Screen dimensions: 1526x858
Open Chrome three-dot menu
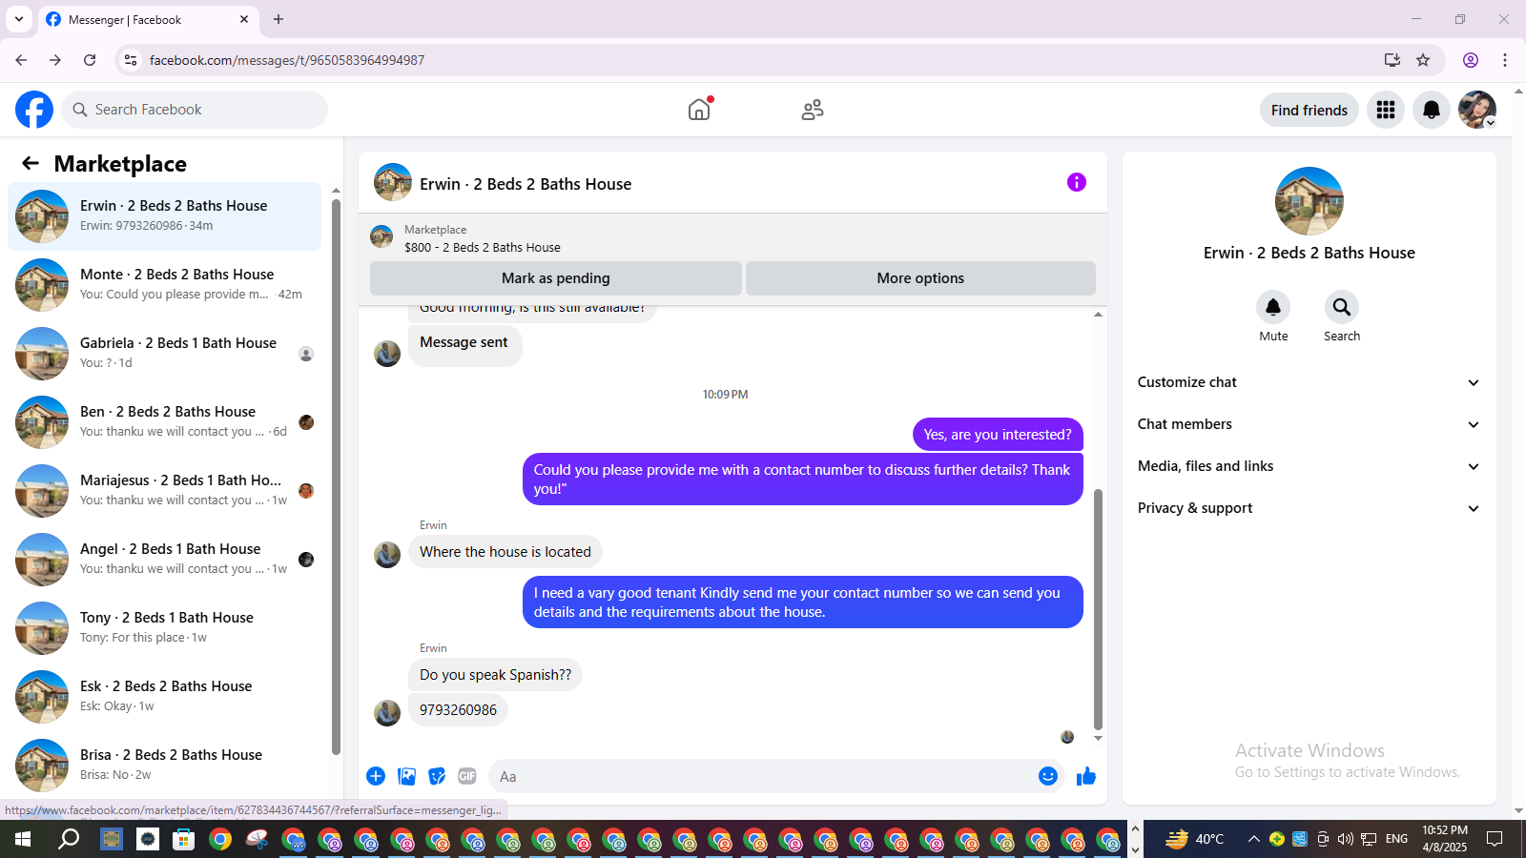click(x=1505, y=60)
